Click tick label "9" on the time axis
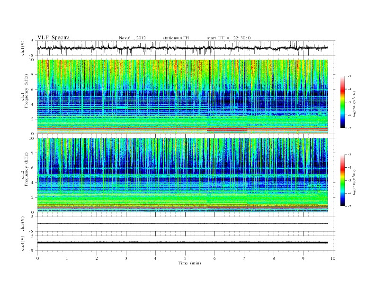The width and height of the screenshot is (375, 290). [x=303, y=258]
